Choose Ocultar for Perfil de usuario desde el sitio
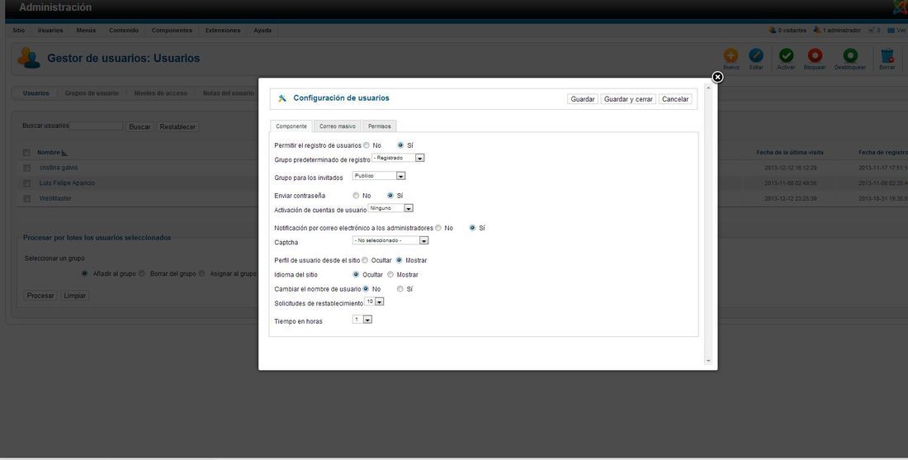This screenshot has width=908, height=460. [364, 261]
